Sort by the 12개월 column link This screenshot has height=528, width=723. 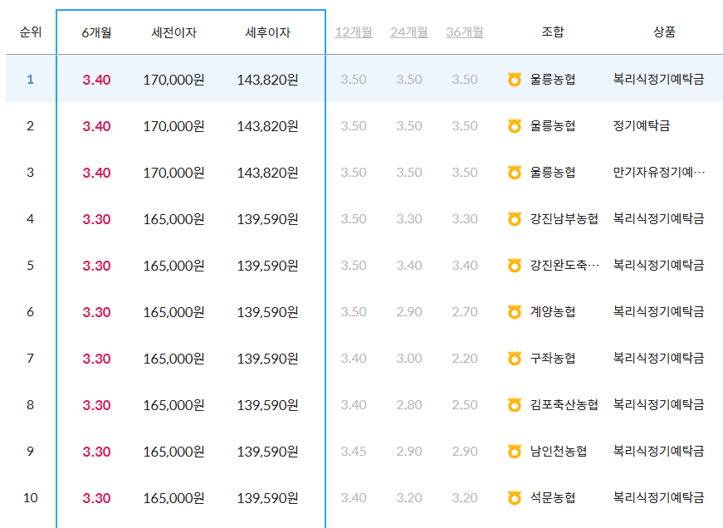click(x=354, y=32)
